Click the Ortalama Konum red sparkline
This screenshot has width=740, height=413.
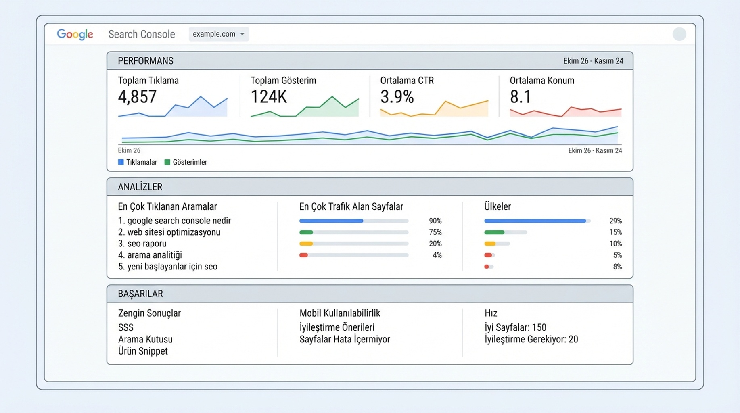click(x=565, y=111)
